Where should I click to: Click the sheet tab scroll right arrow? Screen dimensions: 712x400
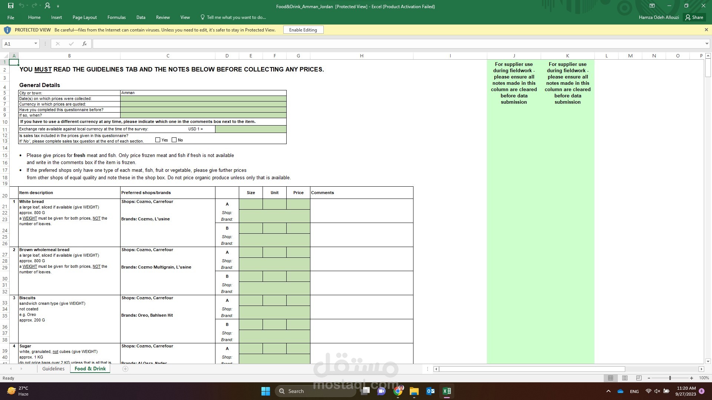tap(21, 369)
